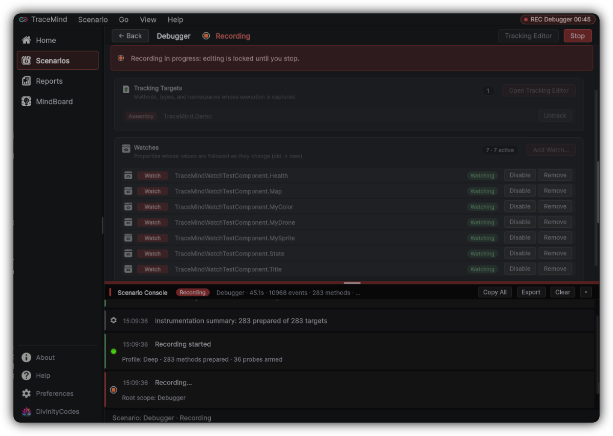
Task: Click the DivinityCodes lotus icon
Action: [x=26, y=411]
